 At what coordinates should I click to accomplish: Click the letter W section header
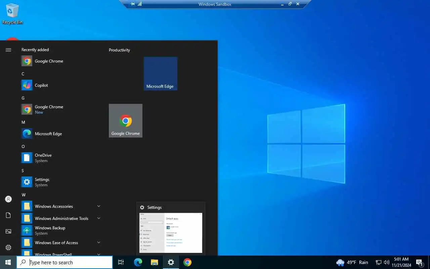click(x=24, y=195)
